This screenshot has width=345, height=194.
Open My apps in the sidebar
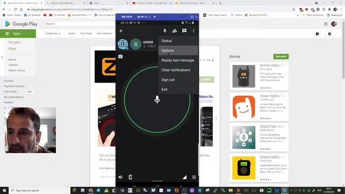pyautogui.click(x=15, y=42)
